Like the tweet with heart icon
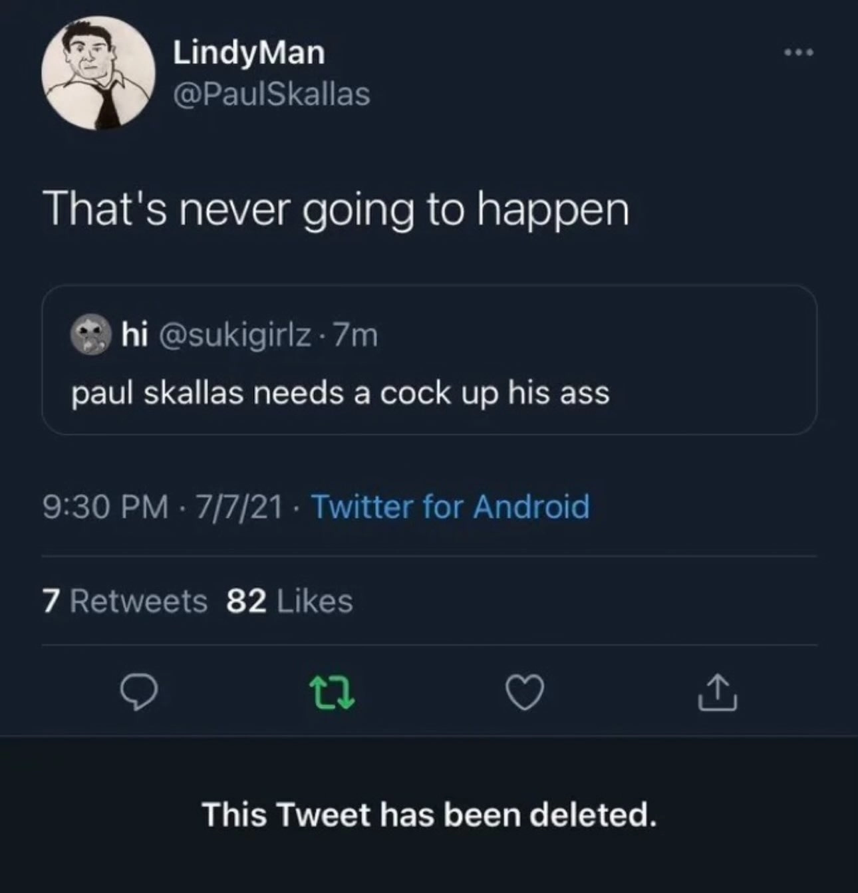The height and width of the screenshot is (893, 858). click(527, 692)
